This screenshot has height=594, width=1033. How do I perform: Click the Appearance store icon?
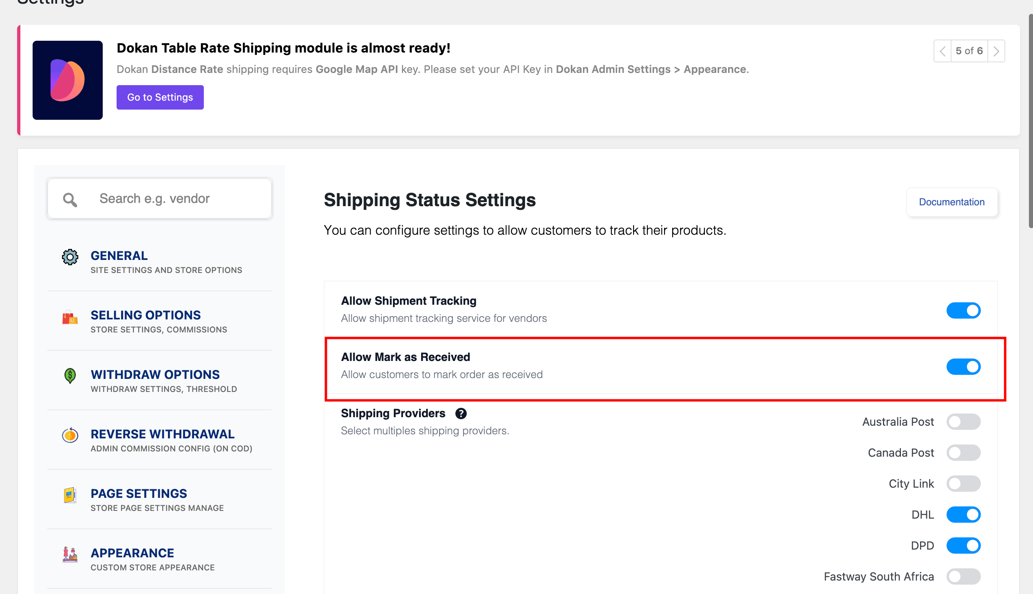[70, 554]
